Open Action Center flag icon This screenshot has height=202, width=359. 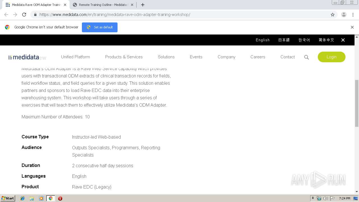(332, 198)
